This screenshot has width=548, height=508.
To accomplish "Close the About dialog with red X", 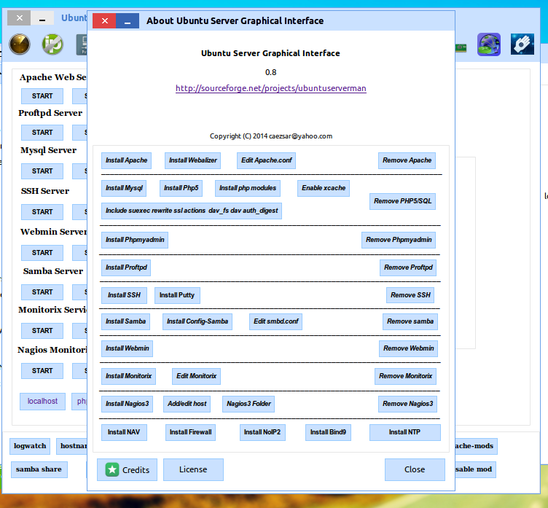I will [x=104, y=20].
